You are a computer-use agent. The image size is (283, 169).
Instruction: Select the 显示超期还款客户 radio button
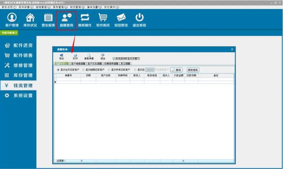pos(83,70)
